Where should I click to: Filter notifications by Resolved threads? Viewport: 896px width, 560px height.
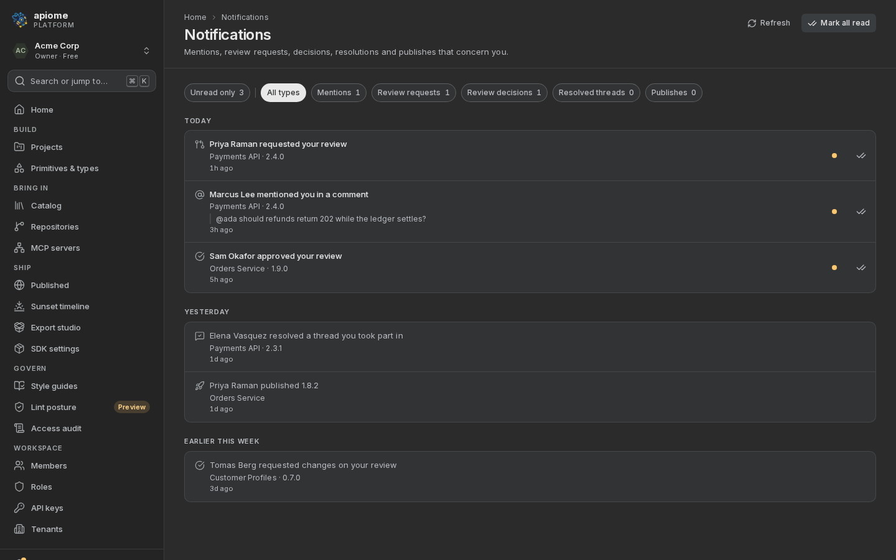pos(596,93)
